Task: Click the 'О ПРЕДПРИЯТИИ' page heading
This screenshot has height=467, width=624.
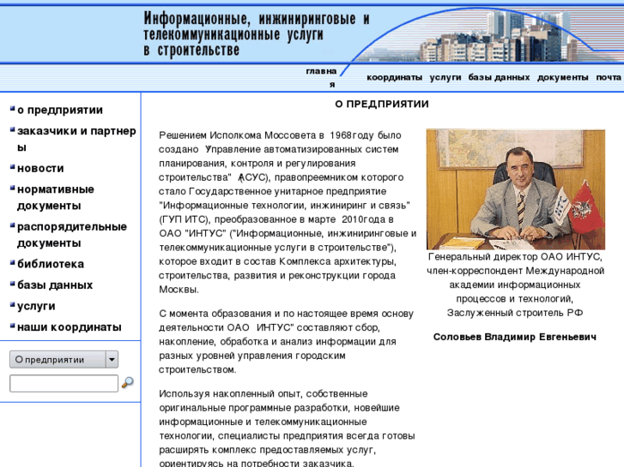Action: [382, 105]
